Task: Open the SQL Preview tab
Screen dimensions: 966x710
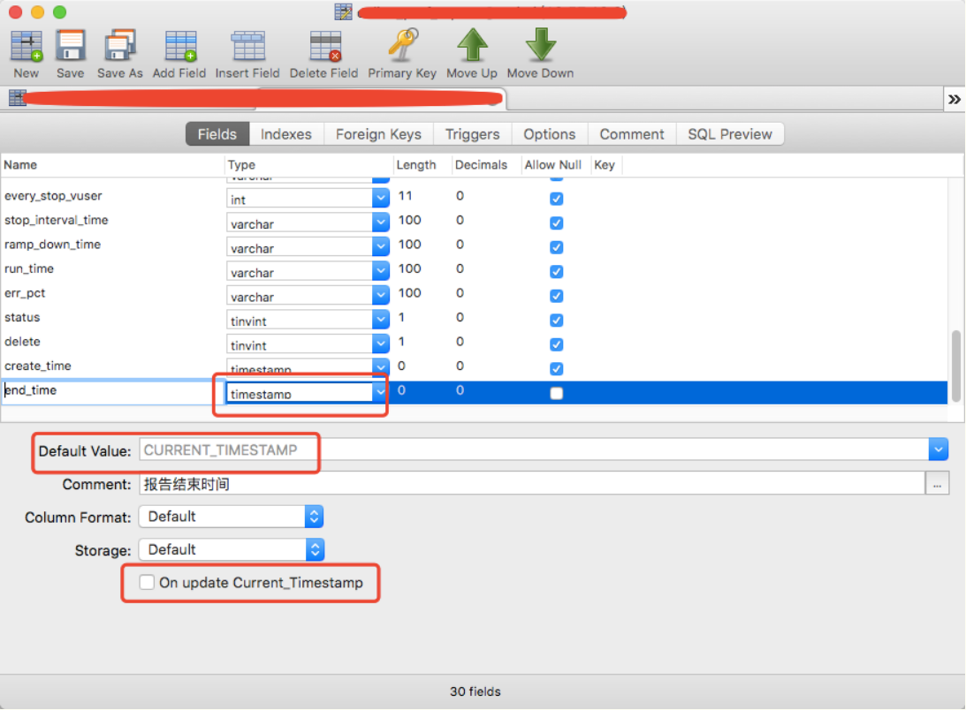Action: [x=729, y=134]
